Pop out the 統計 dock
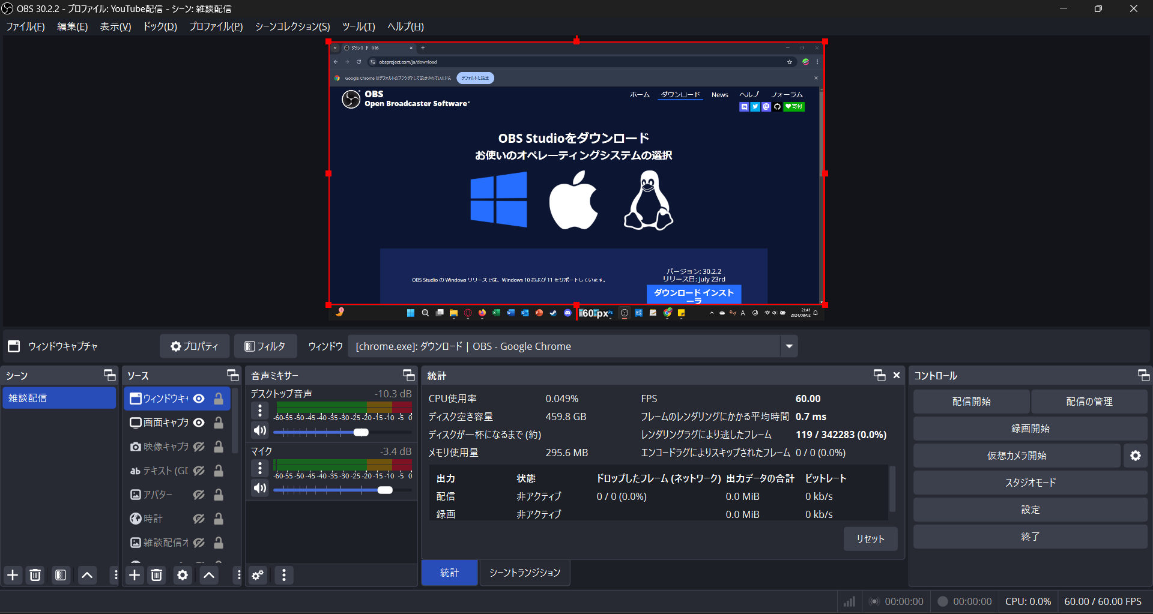Screen dimensions: 1153x614 tap(880, 375)
